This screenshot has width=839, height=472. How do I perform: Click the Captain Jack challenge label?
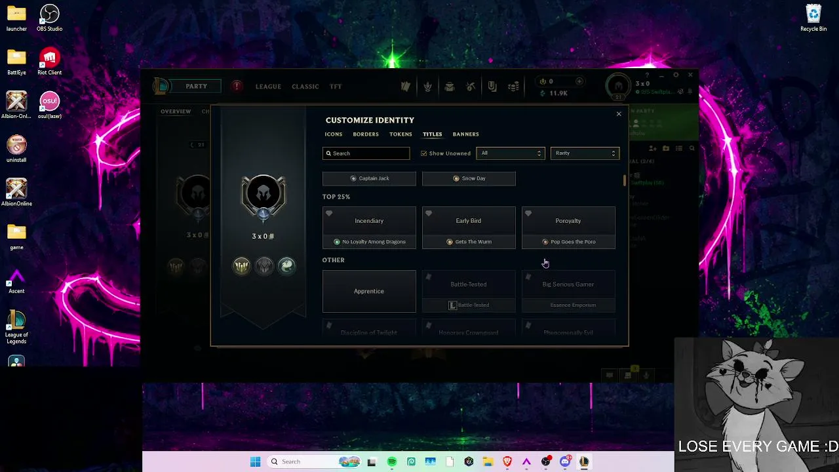pyautogui.click(x=369, y=178)
